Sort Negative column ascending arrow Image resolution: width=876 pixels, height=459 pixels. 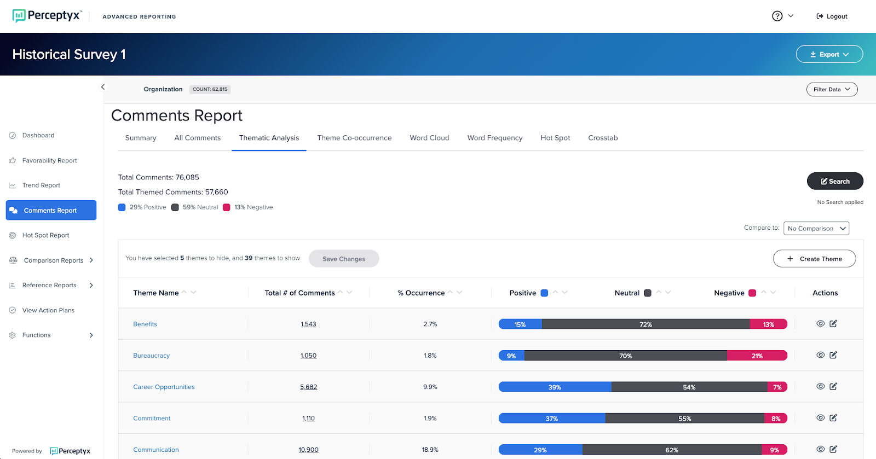[764, 292]
